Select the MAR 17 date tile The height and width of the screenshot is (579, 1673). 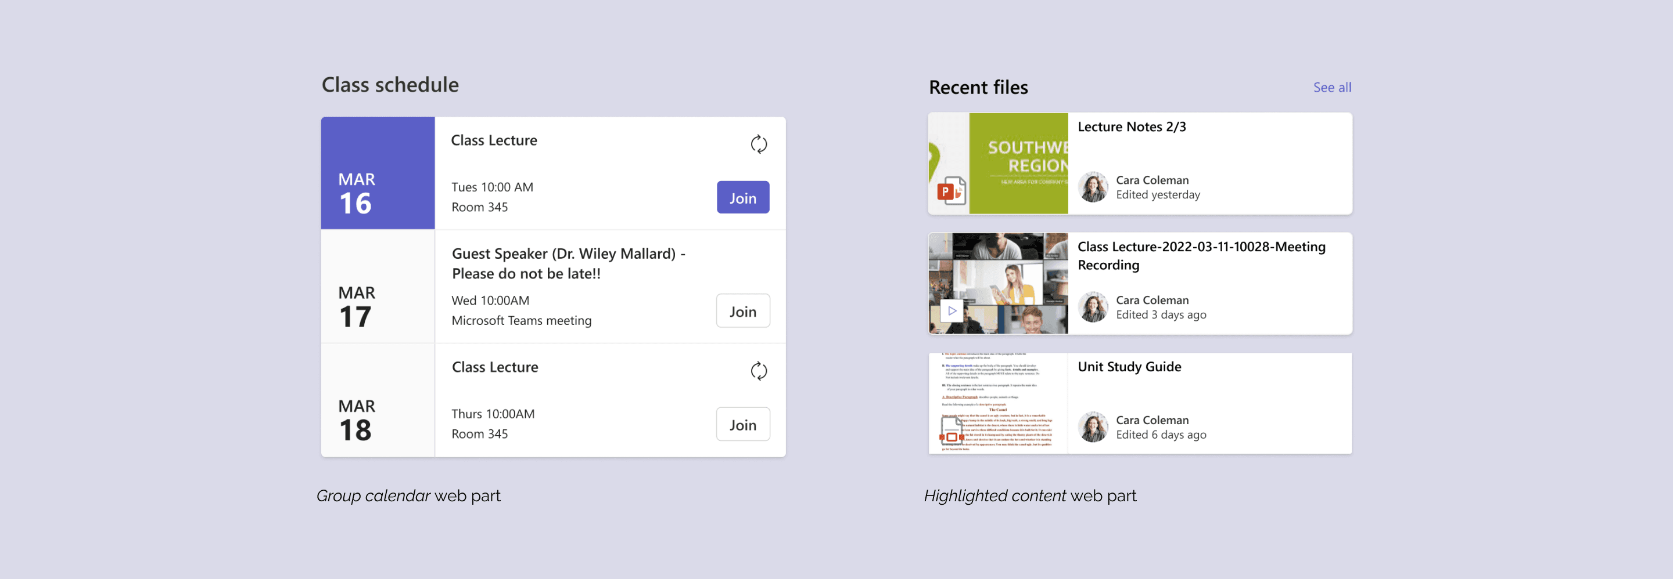(378, 287)
